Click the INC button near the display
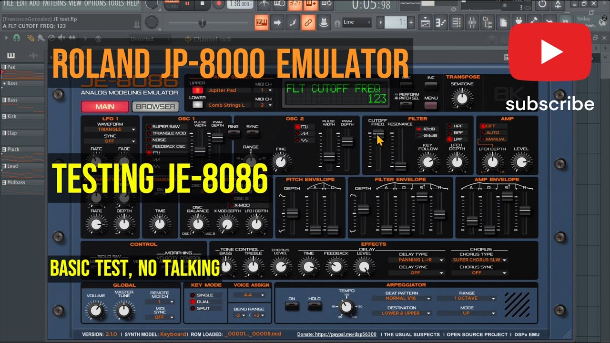This screenshot has height=343, width=610. pos(431,86)
